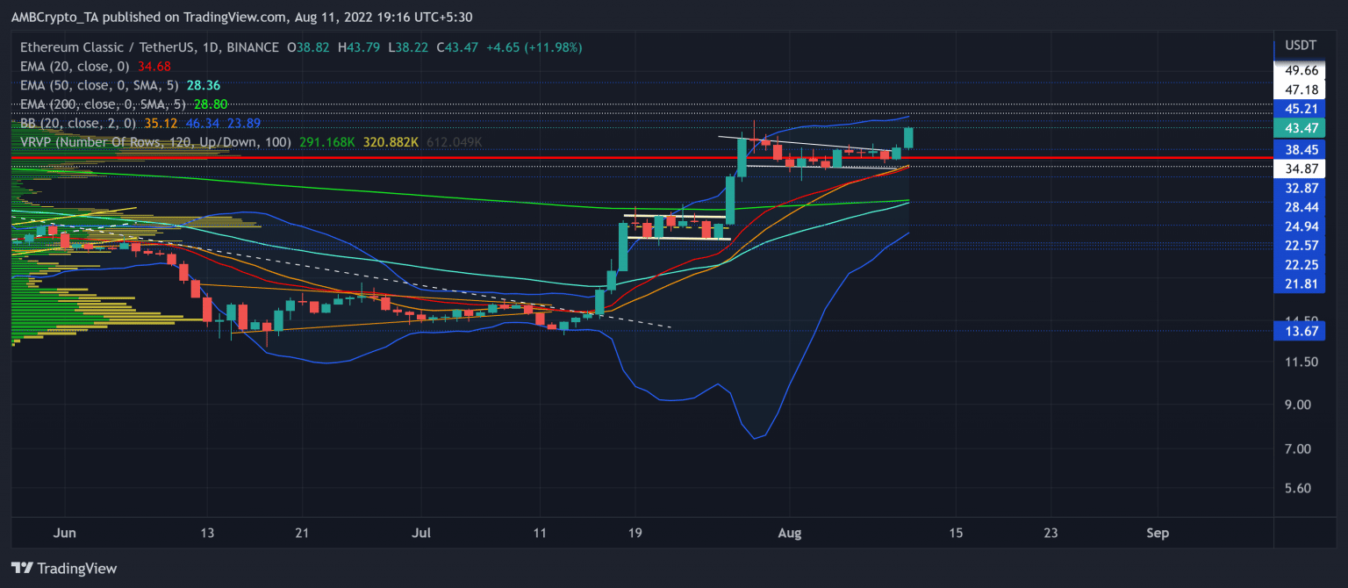This screenshot has width=1348, height=588.
Task: Click the green 43.47 current price label
Action: pyautogui.click(x=1300, y=128)
